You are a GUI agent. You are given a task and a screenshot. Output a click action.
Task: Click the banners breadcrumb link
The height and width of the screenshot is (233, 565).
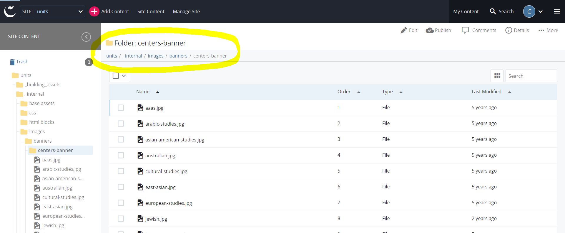pos(178,56)
